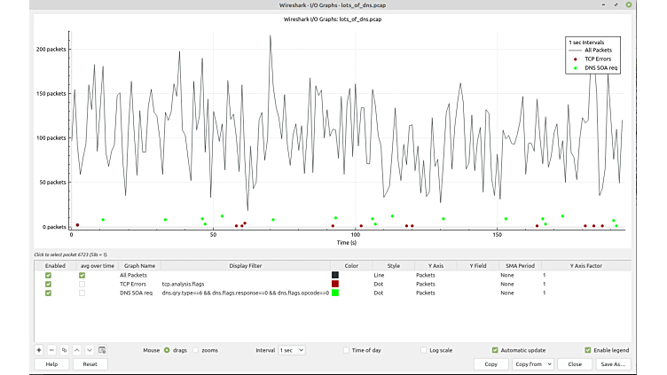Select the mouse zooms radio button
Image resolution: width=667 pixels, height=375 pixels.
(x=196, y=350)
